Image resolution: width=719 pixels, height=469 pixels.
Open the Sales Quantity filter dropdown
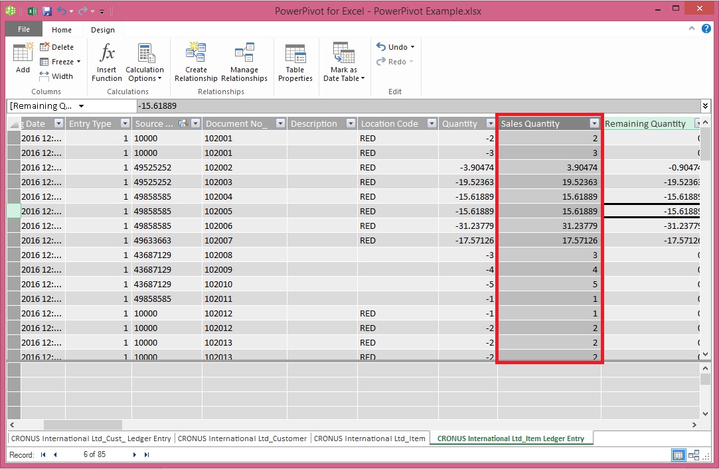pyautogui.click(x=596, y=123)
